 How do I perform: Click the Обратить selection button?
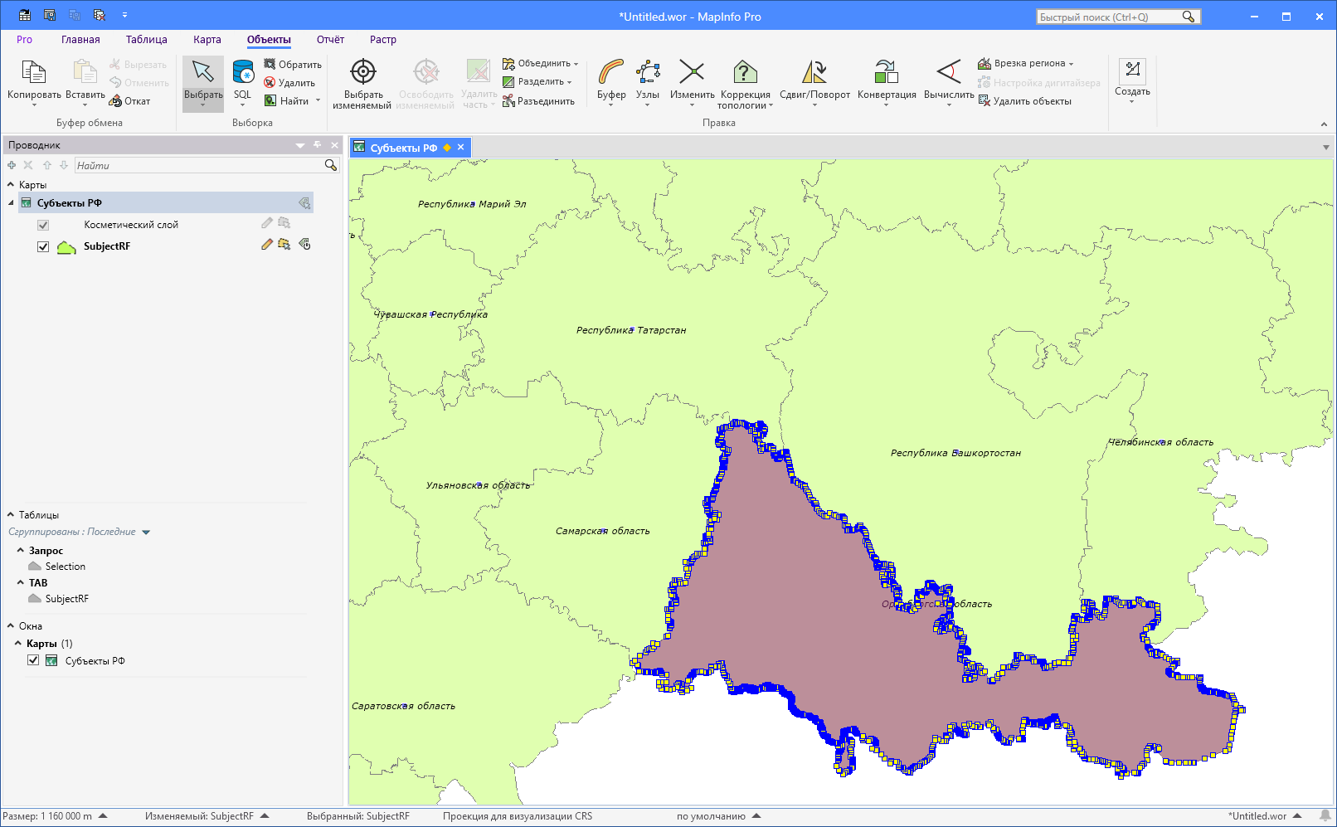click(x=293, y=65)
